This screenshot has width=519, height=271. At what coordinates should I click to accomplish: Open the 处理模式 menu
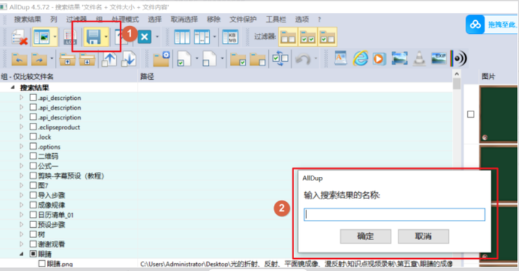tap(125, 19)
